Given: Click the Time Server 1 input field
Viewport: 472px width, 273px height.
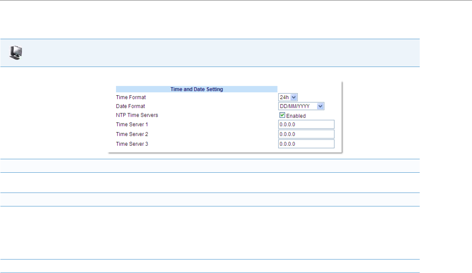Looking at the screenshot, I should (x=306, y=124).
